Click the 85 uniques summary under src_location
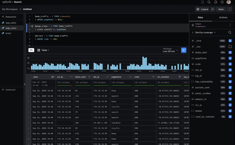 tap(163, 82)
